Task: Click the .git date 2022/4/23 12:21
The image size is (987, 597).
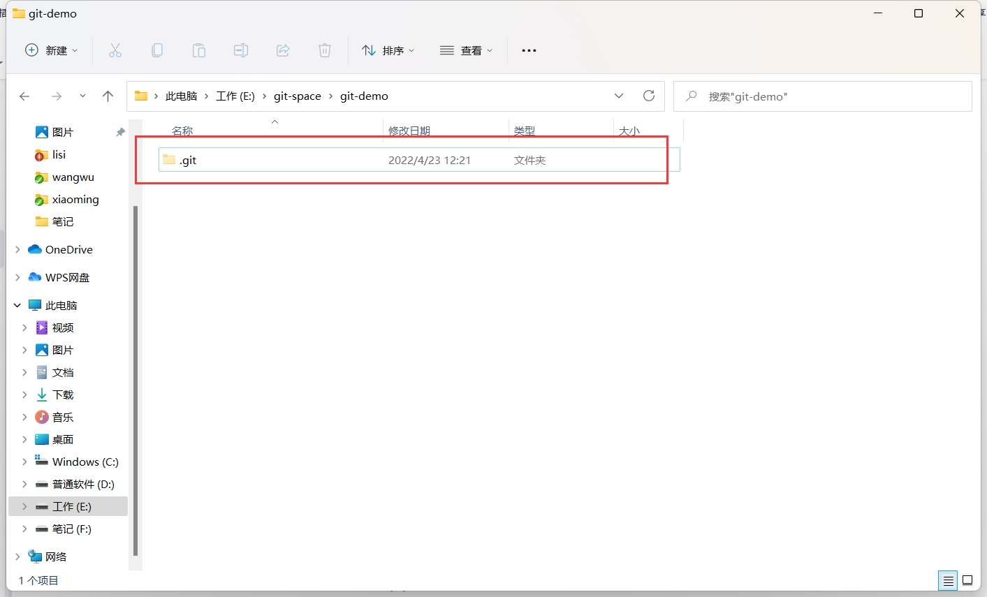Action: click(430, 160)
